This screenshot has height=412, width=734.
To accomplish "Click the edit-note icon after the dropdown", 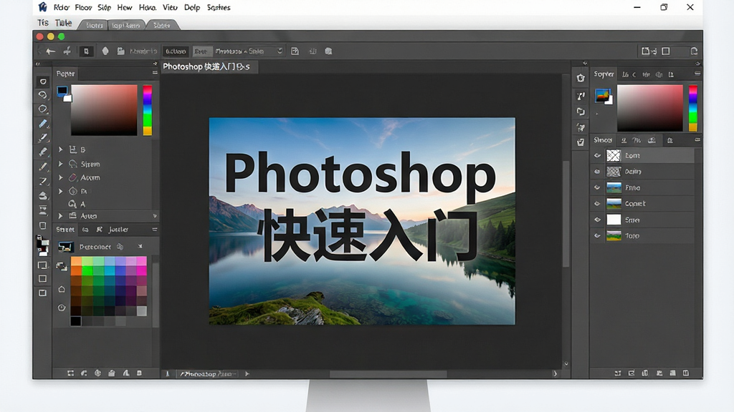I will pos(295,51).
